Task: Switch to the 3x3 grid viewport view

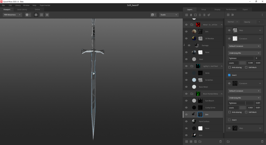Action: tap(47, 15)
